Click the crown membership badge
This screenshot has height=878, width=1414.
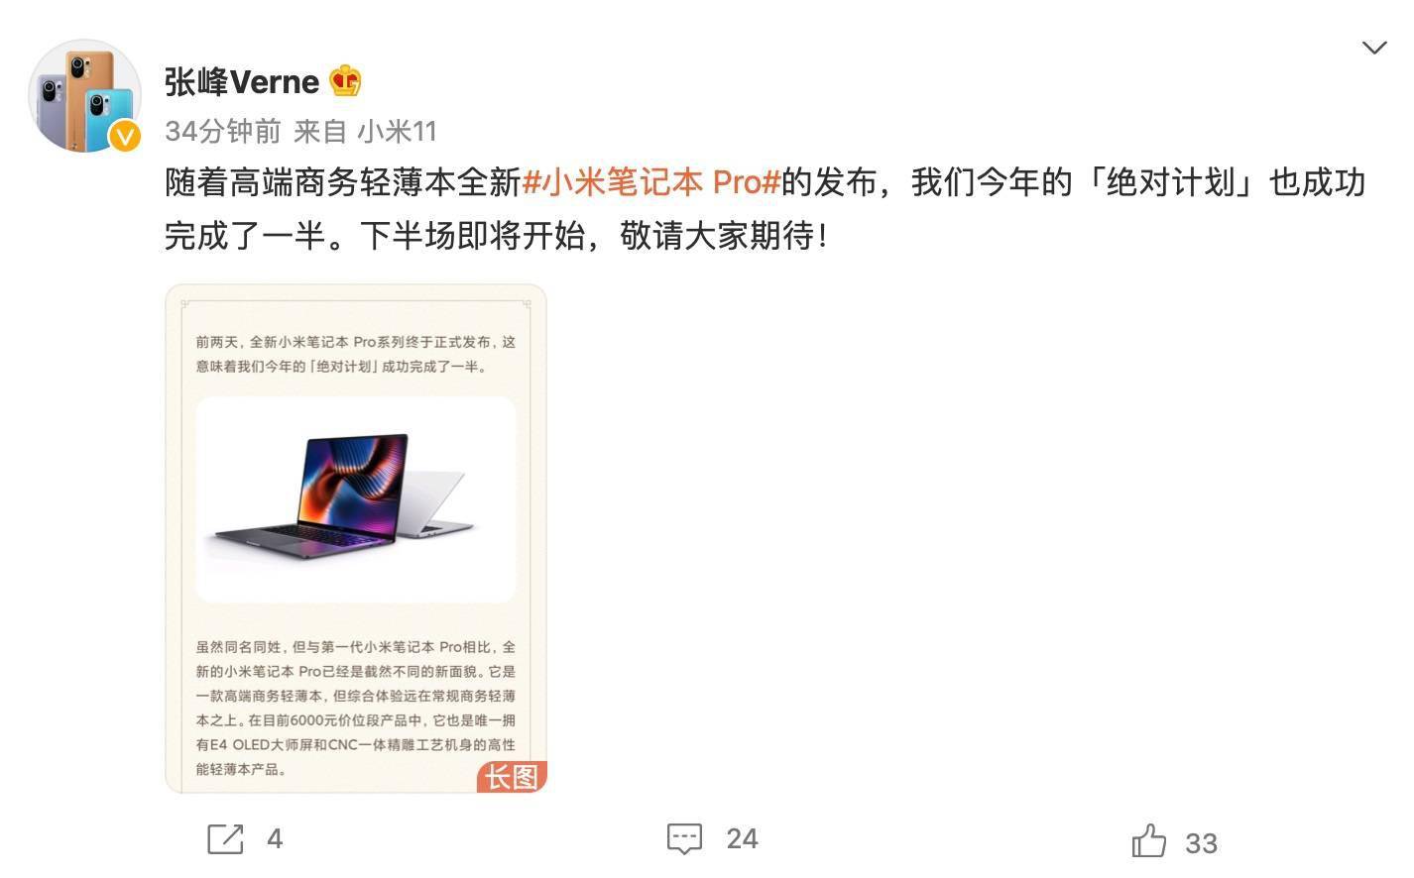(x=345, y=81)
